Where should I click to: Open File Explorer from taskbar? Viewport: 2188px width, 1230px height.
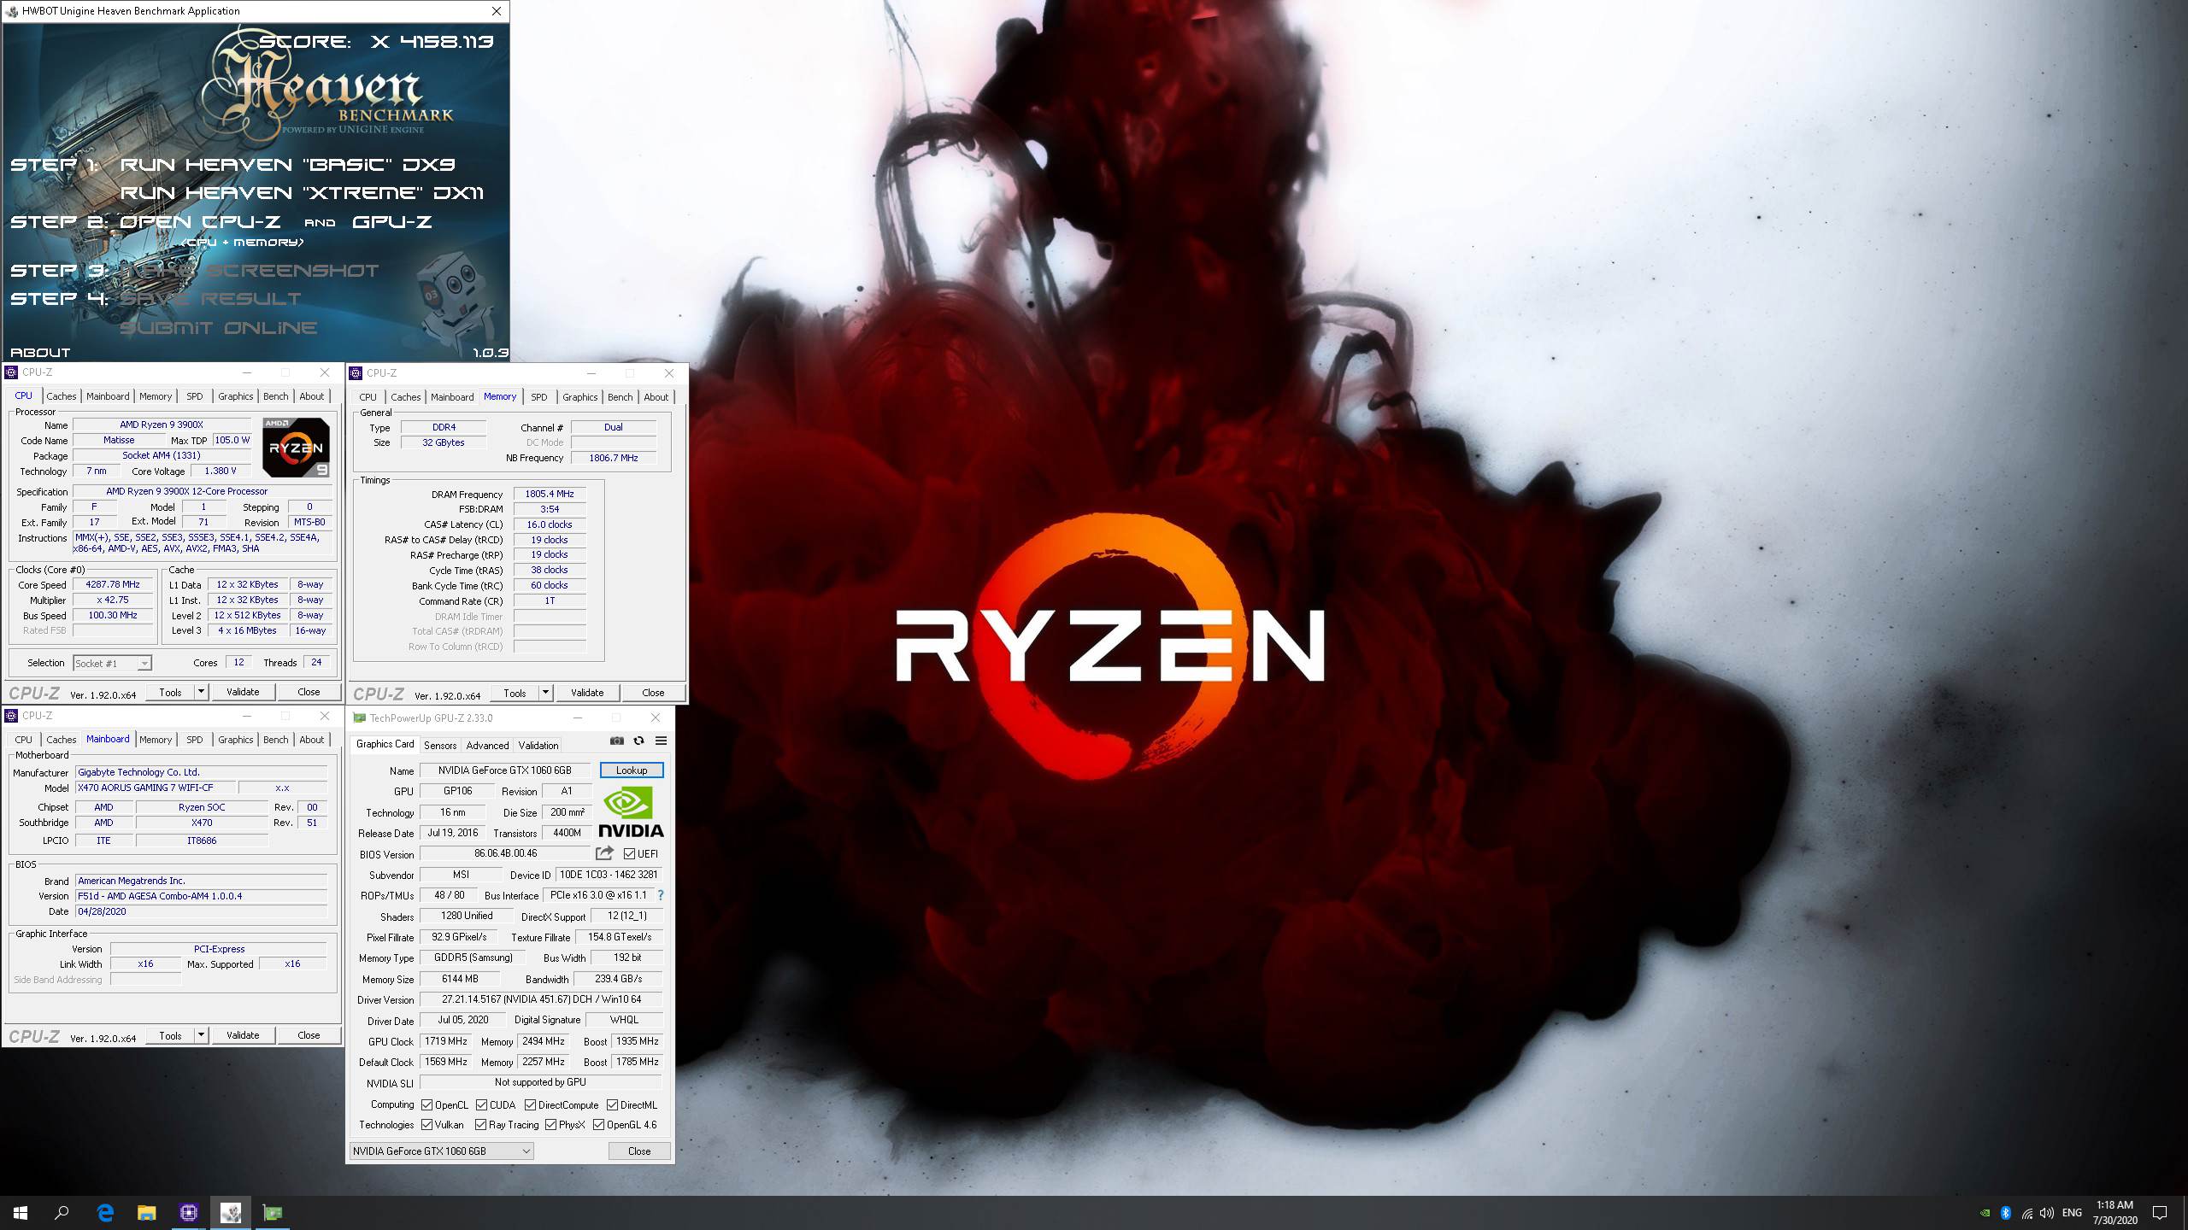click(x=147, y=1212)
